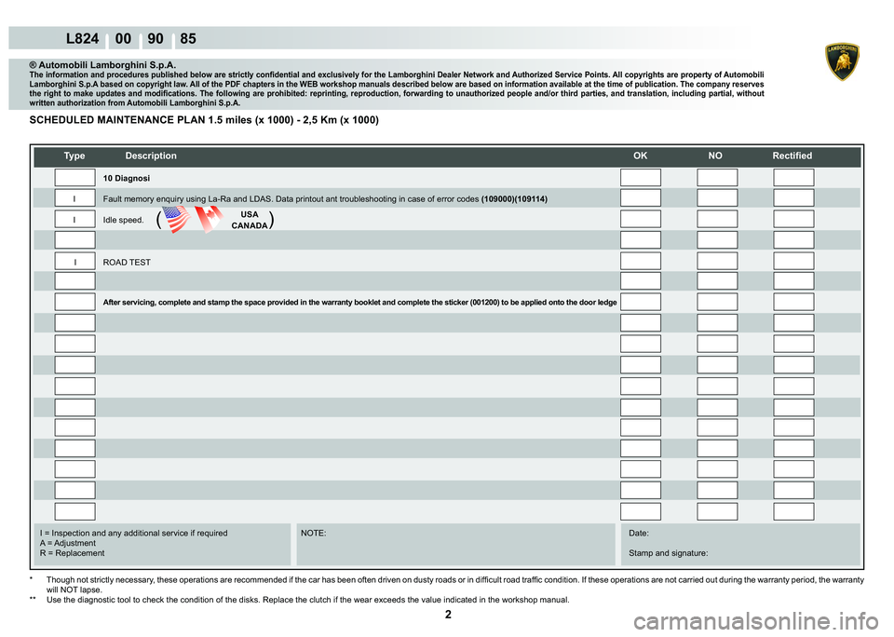Click the Type box for 10 Diagnosi
The height and width of the screenshot is (637, 894).
point(74,177)
